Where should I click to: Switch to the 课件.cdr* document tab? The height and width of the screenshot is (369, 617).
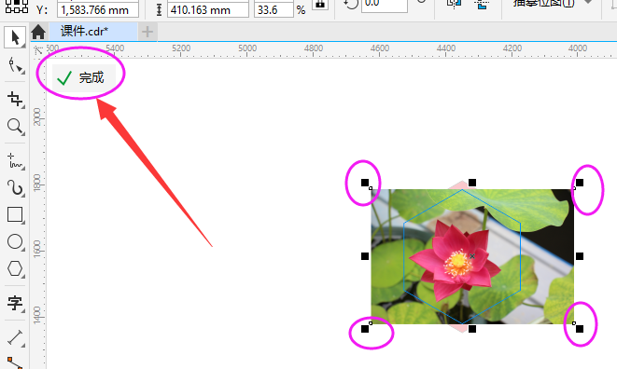click(x=92, y=32)
